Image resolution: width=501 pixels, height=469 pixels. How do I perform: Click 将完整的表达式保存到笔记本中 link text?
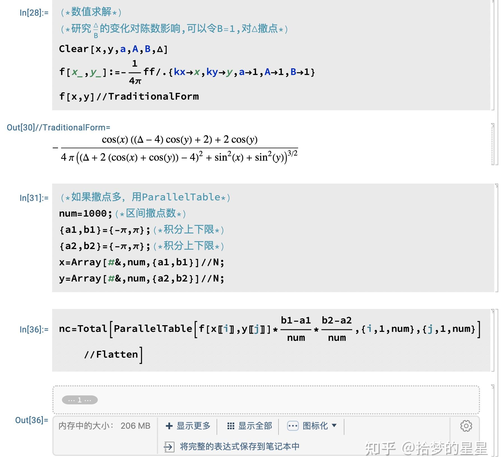(240, 446)
